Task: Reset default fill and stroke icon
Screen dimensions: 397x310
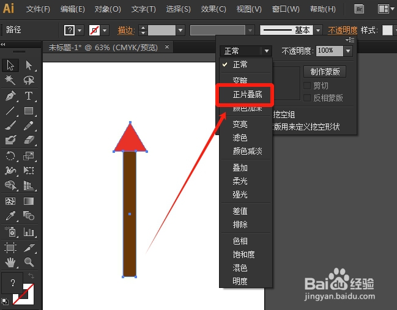Action: point(4,301)
